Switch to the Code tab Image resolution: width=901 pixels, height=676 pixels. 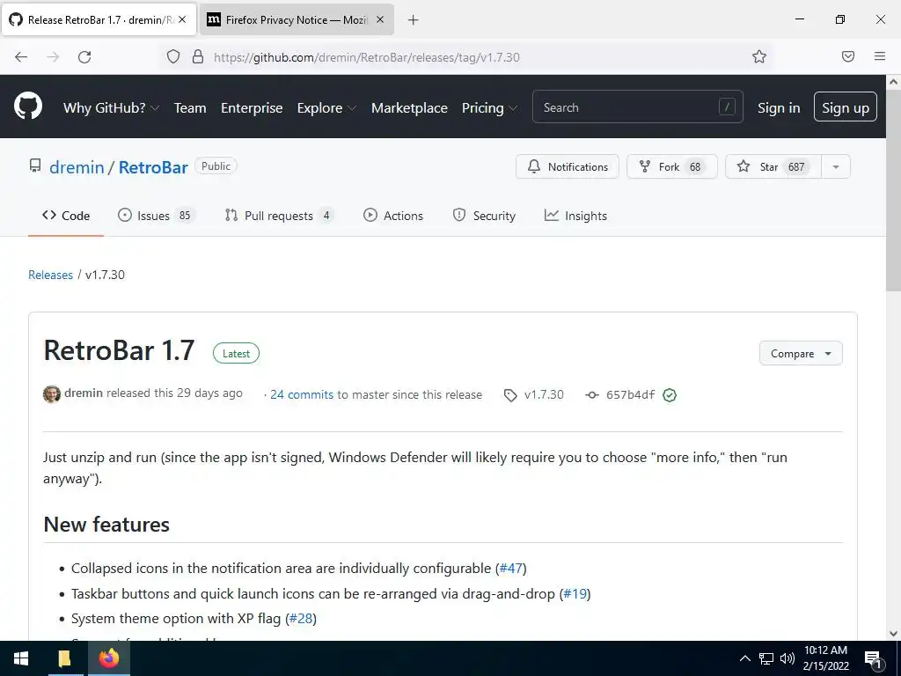point(66,216)
